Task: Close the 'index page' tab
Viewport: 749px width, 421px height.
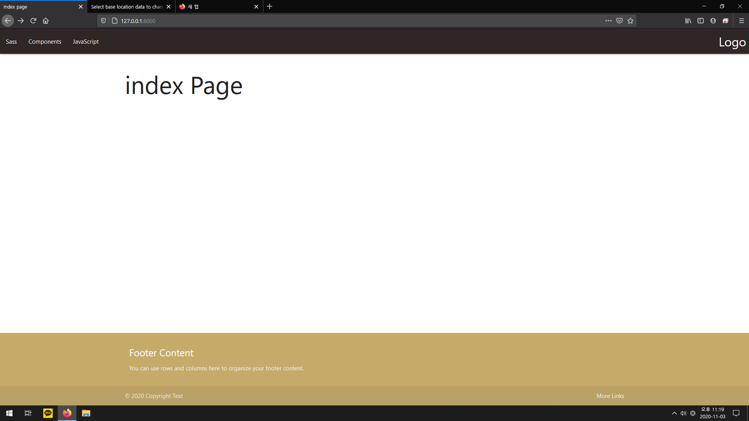Action: tap(81, 7)
